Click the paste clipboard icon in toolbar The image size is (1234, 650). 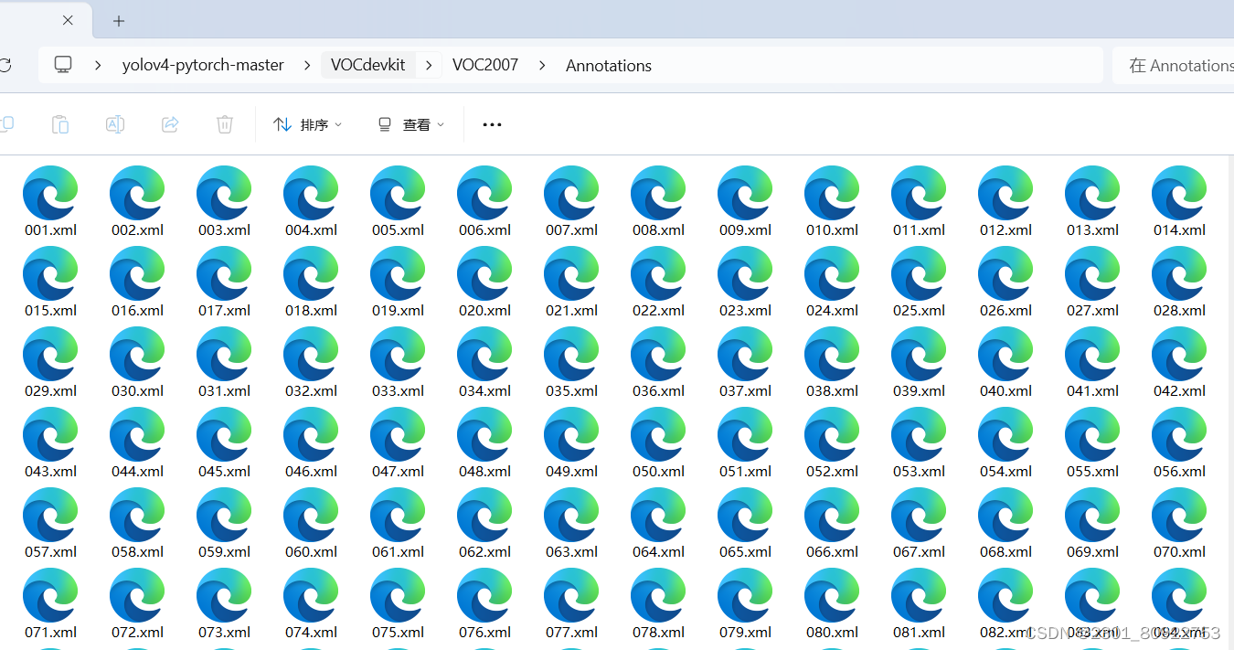60,124
